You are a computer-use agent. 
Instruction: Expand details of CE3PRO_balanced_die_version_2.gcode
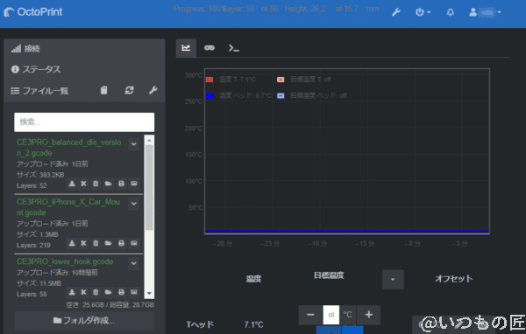point(133,144)
